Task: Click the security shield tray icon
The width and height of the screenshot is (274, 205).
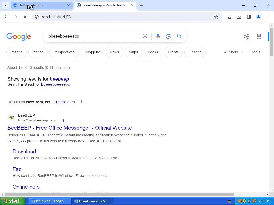Action: [244, 201]
